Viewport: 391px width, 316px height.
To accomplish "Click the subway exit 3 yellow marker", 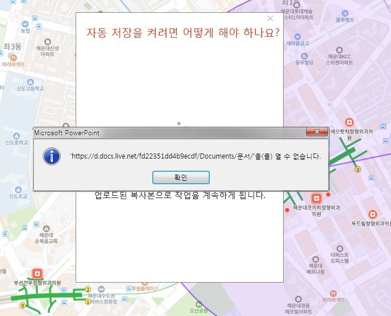I will click(358, 170).
